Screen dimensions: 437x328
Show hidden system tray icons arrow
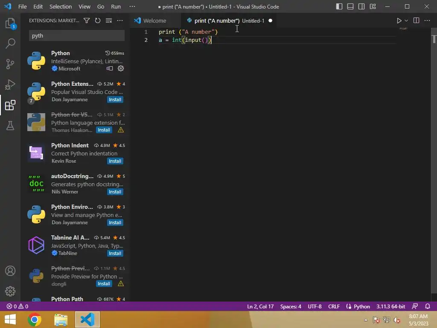[x=366, y=320]
